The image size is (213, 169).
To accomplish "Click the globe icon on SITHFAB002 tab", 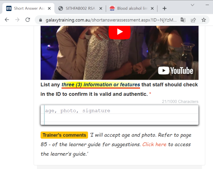I will coord(61,9).
